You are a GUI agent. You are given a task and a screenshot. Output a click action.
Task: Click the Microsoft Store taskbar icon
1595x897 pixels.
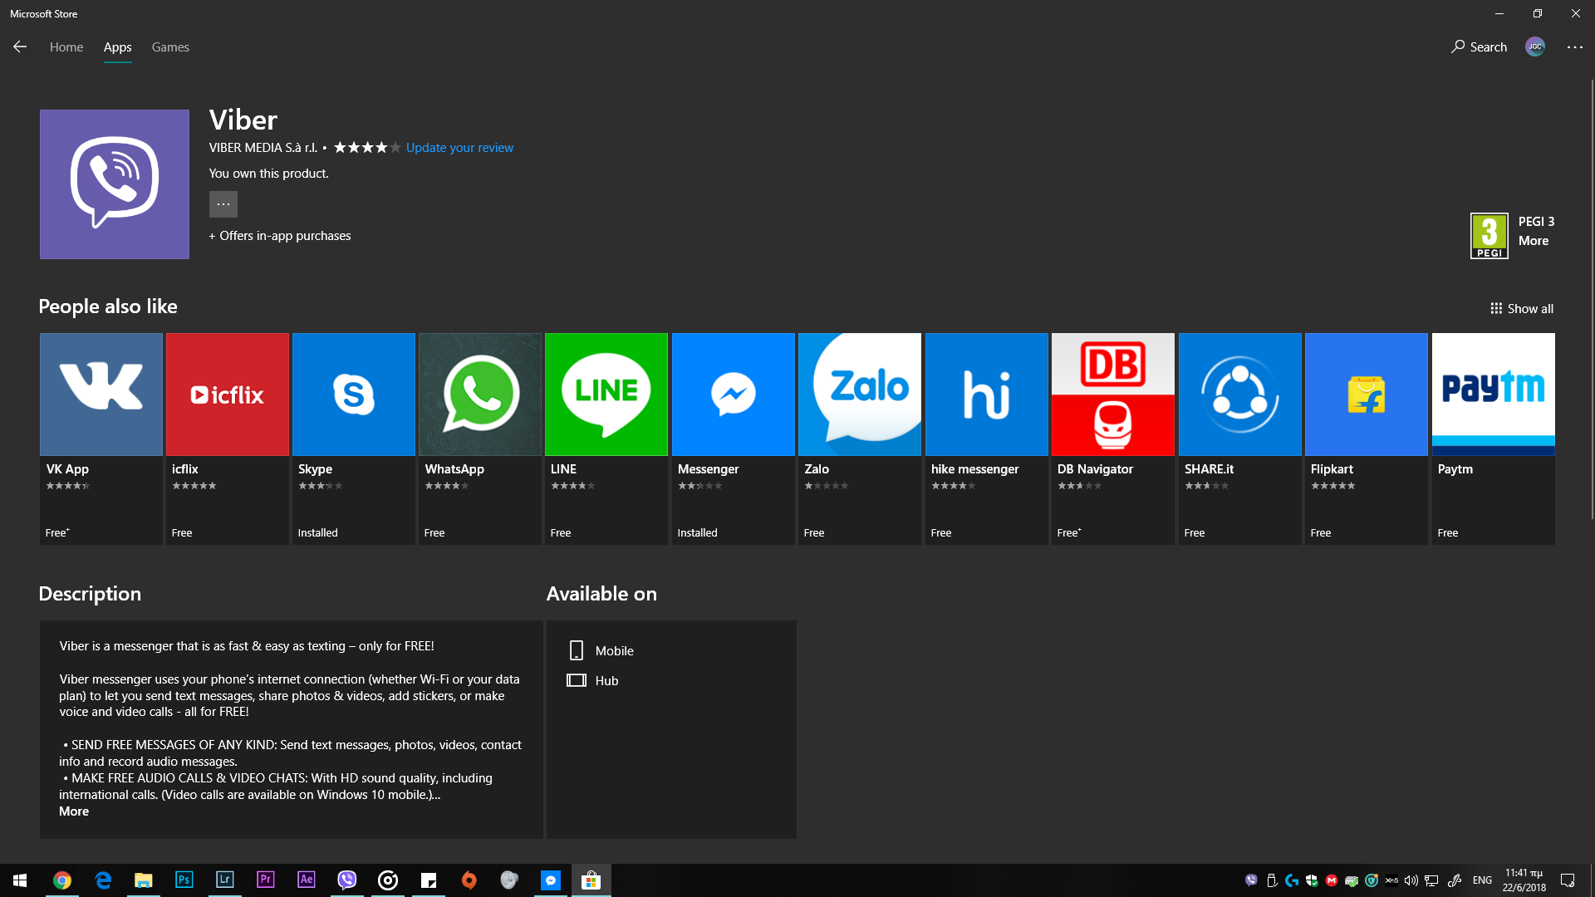click(591, 880)
